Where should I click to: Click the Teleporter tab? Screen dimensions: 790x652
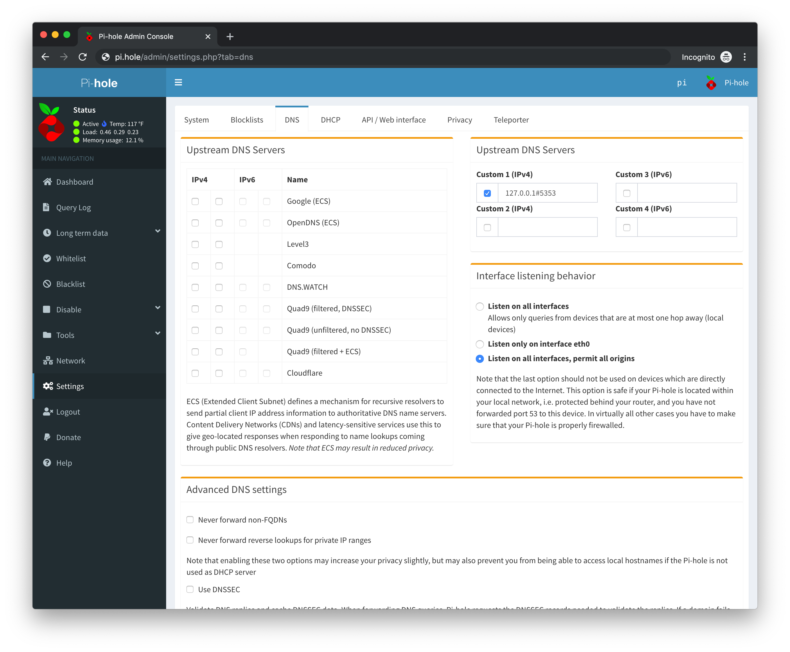click(511, 119)
